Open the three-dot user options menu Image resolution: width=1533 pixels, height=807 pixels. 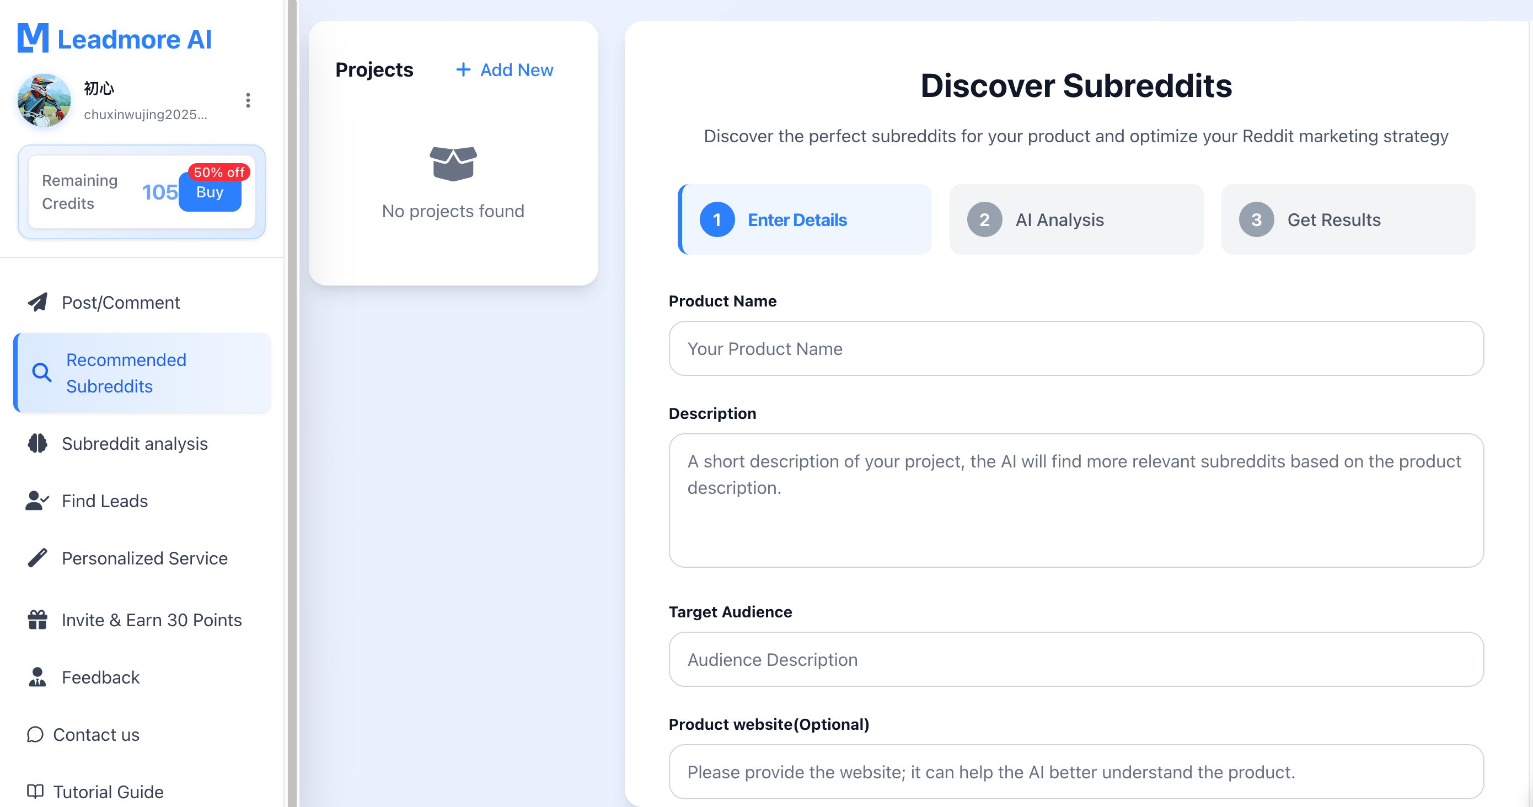[248, 100]
